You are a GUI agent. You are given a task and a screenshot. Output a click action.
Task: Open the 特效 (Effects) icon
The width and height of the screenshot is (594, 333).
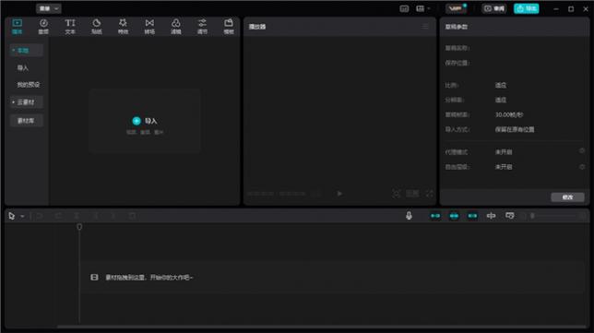click(x=123, y=27)
